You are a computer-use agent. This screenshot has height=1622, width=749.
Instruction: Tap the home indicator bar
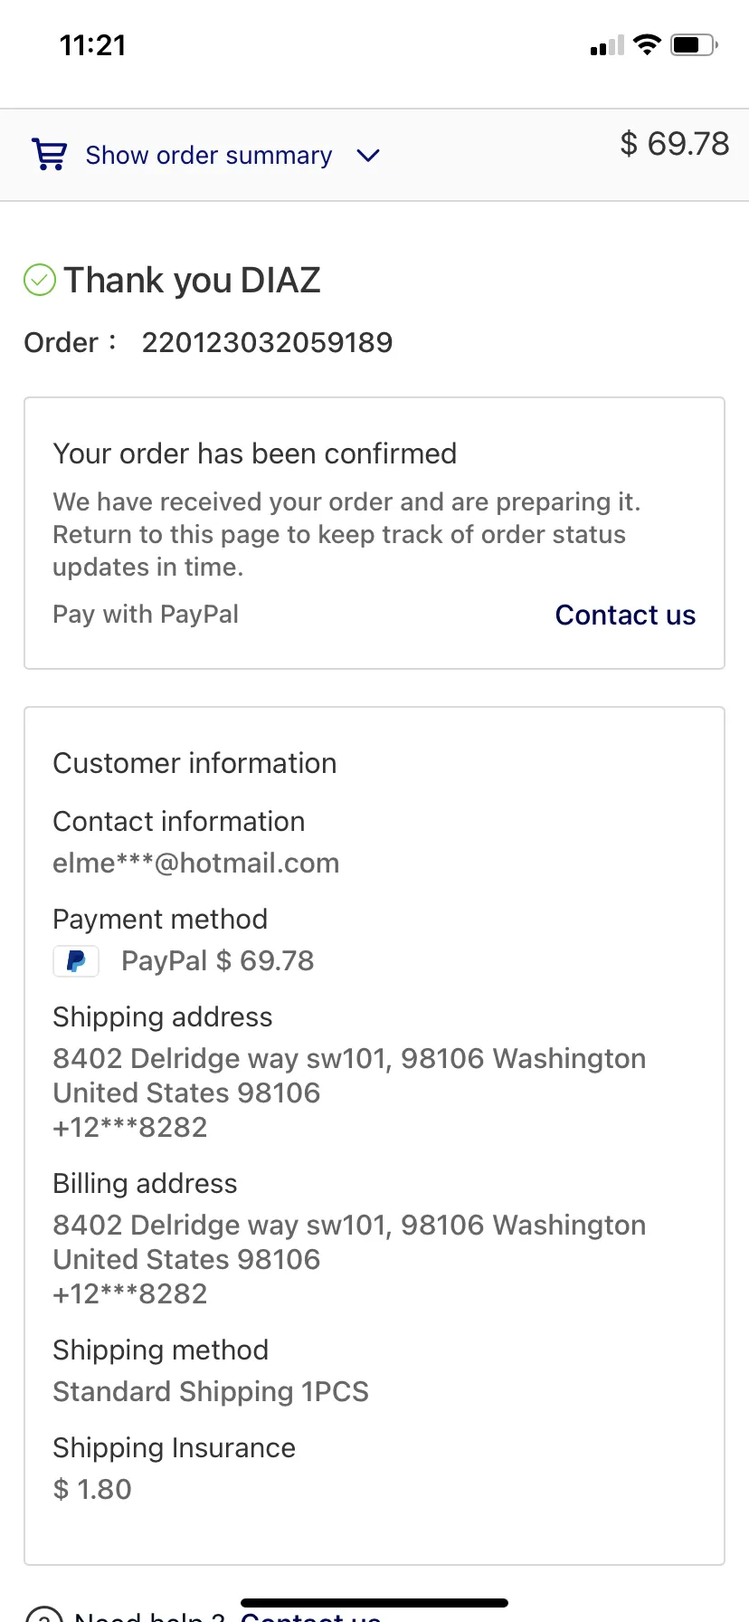tap(374, 1603)
